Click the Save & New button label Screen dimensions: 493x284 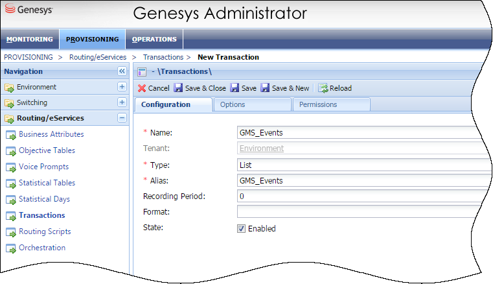pyautogui.click(x=290, y=88)
